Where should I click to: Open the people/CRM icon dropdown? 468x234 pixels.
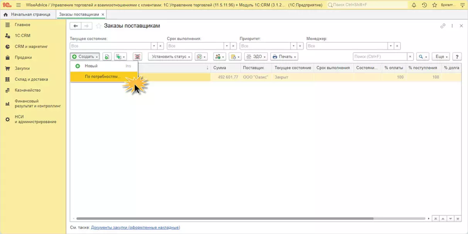(220, 57)
